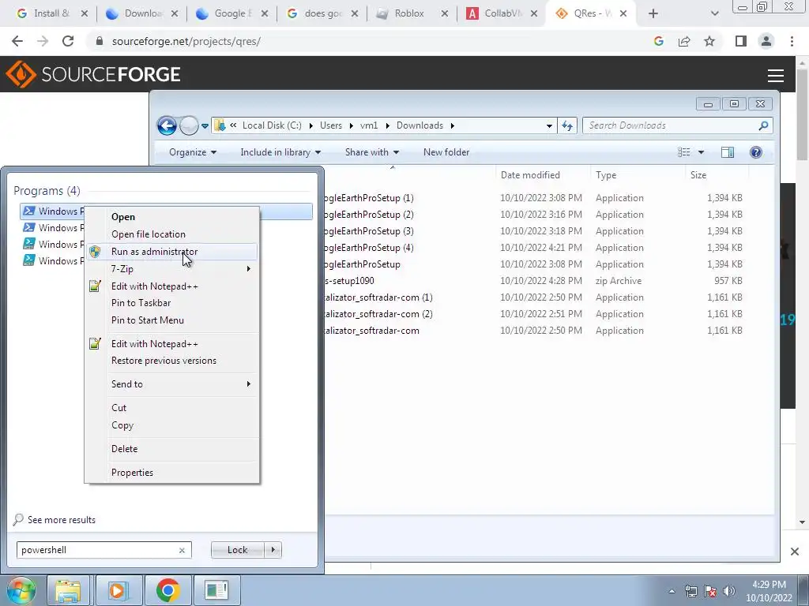
Task: Click the network tray icon
Action: 690,591
